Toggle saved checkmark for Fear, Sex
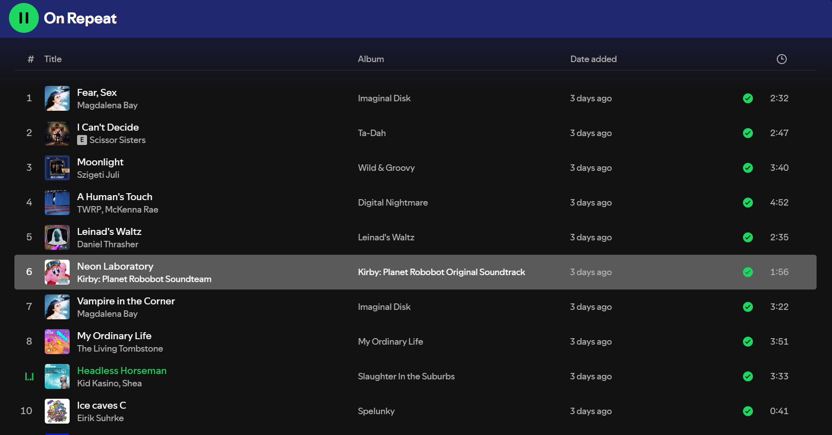Image resolution: width=832 pixels, height=435 pixels. pyautogui.click(x=748, y=98)
